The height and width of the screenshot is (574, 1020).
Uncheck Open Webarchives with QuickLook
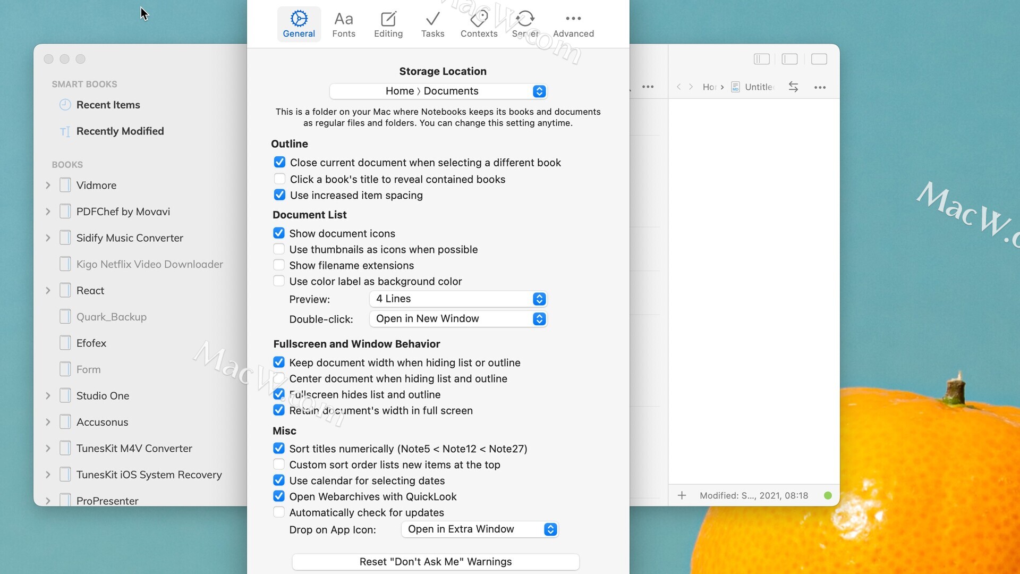click(x=279, y=496)
